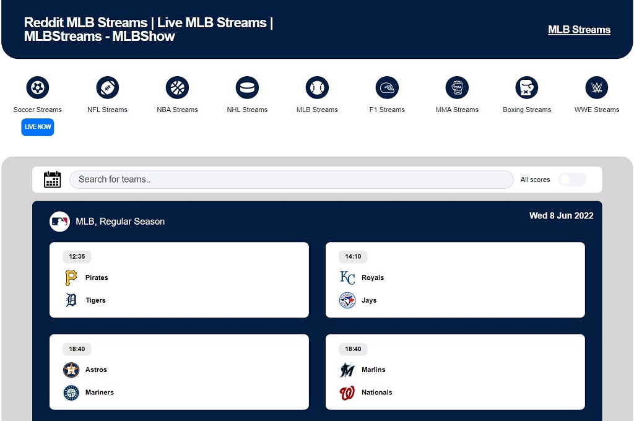Click the F1 Streams text link
634x421 pixels.
coord(388,110)
